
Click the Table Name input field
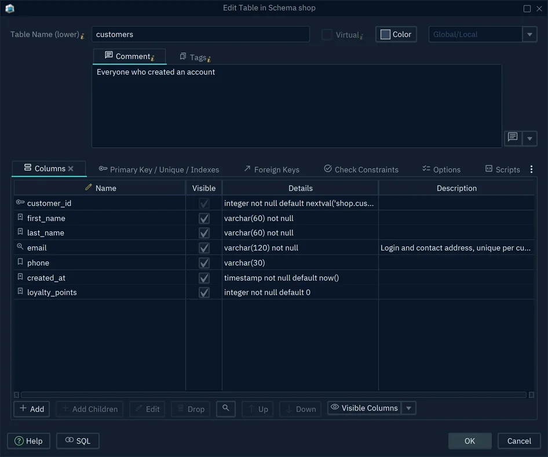(x=200, y=35)
